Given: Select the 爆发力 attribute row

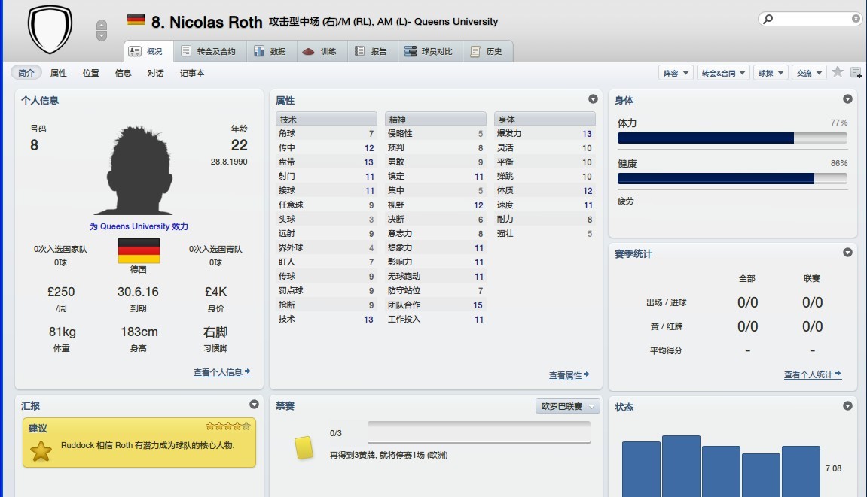Looking at the screenshot, I should (545, 134).
